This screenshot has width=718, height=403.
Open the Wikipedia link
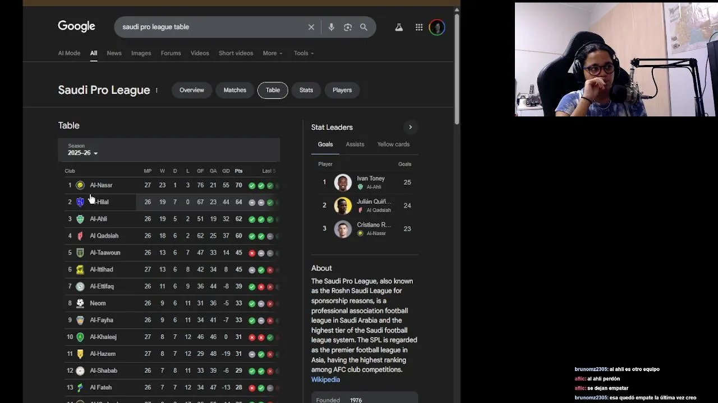[x=325, y=379]
